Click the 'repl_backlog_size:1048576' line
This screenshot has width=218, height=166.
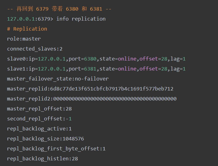[x=45, y=139]
